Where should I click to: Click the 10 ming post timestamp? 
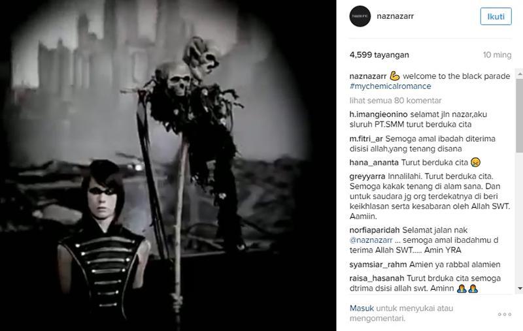[x=497, y=55]
